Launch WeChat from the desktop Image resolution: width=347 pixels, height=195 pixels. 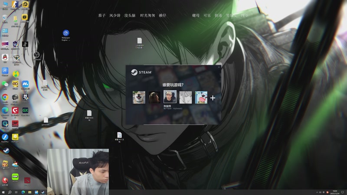5,85
